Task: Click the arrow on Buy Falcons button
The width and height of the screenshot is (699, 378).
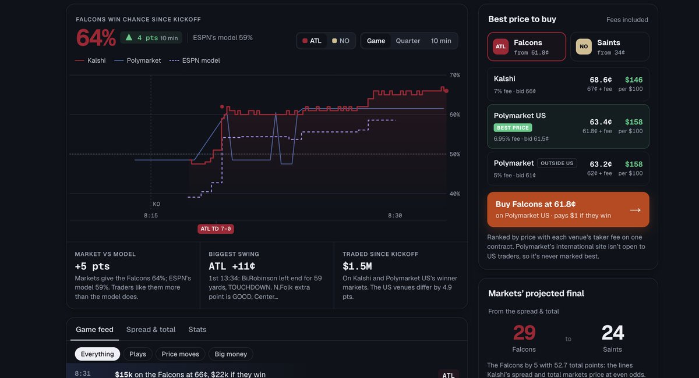Action: (635, 210)
